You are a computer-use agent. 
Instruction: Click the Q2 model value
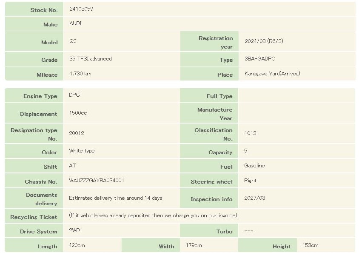[x=73, y=42]
